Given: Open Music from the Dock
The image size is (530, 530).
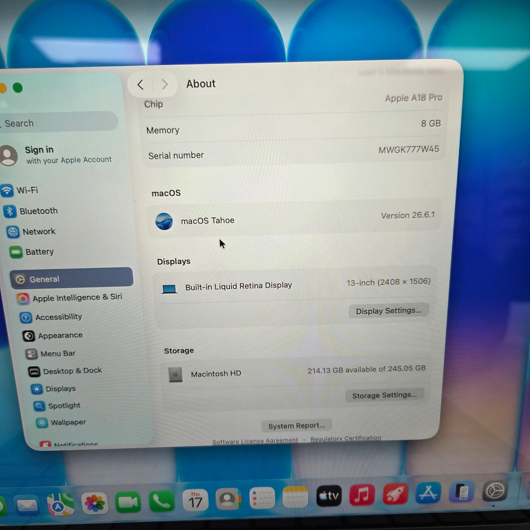Looking at the screenshot, I should [362, 495].
